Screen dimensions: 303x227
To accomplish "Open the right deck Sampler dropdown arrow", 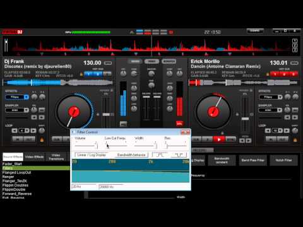I will [x=280, y=110].
